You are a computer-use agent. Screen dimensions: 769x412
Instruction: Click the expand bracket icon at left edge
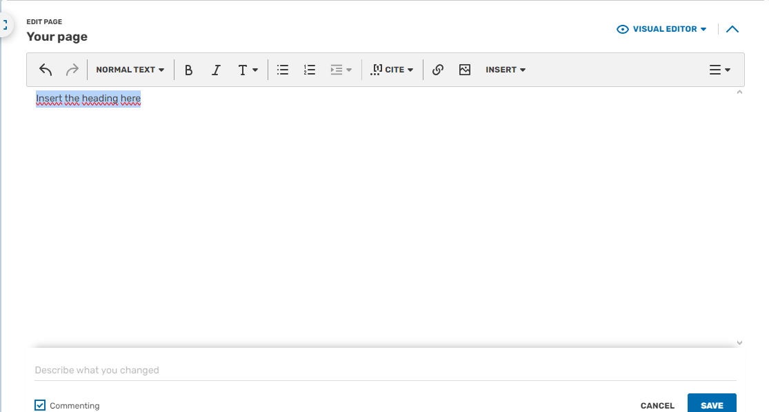point(5,25)
